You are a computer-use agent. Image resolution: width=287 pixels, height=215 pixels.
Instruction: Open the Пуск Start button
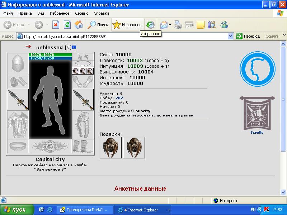[17, 210]
